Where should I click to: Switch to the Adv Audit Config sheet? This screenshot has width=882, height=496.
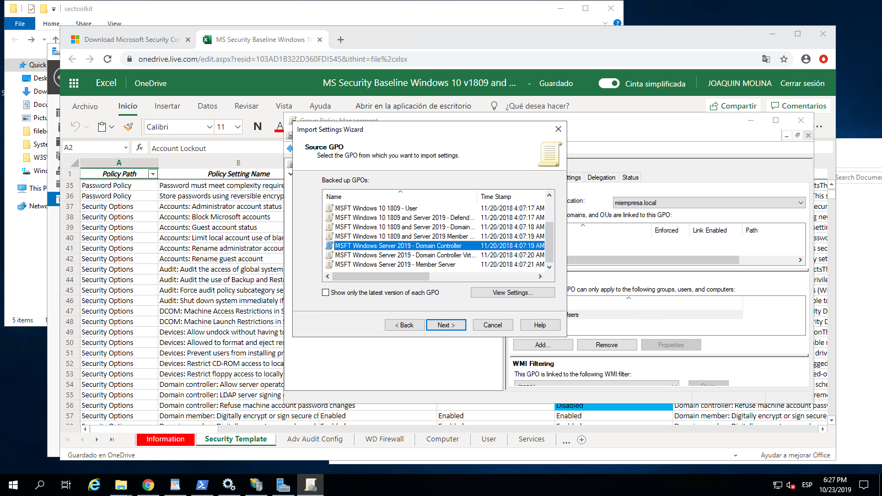(x=315, y=439)
